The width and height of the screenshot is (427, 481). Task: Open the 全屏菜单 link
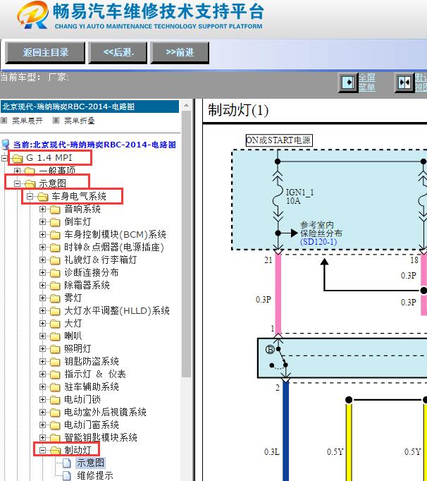click(x=367, y=83)
